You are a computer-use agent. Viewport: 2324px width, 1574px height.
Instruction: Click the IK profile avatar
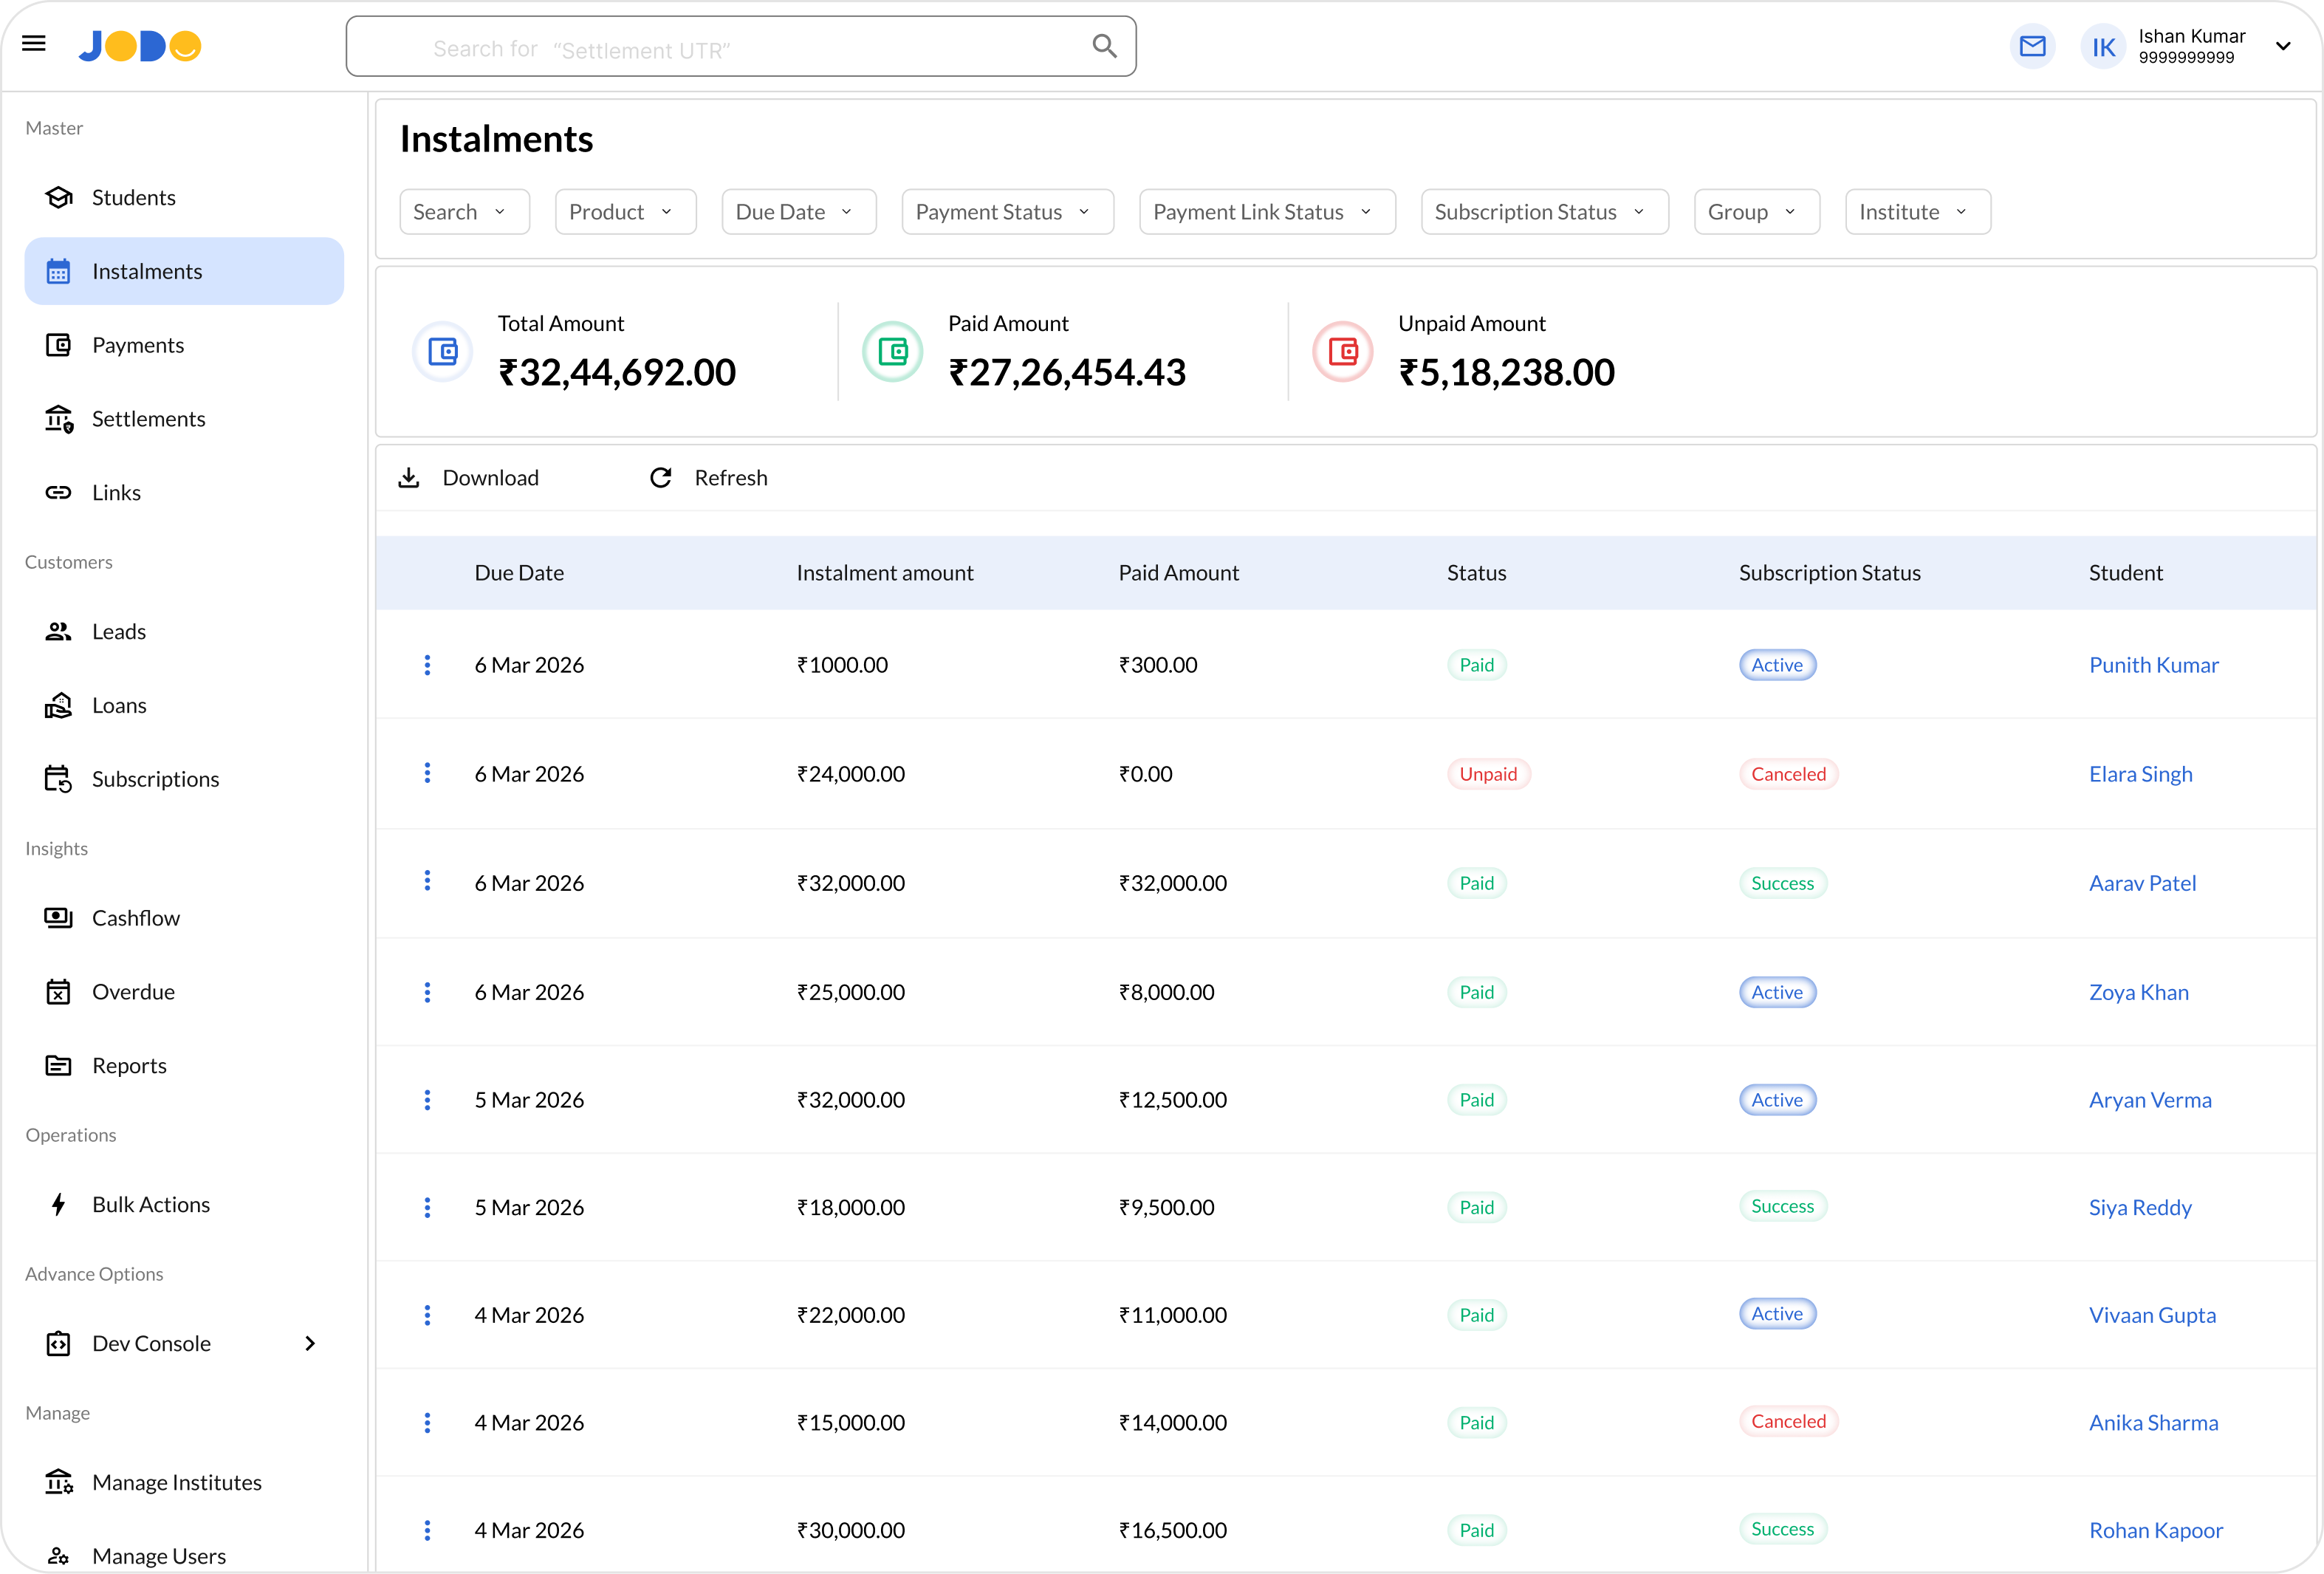coord(2103,47)
